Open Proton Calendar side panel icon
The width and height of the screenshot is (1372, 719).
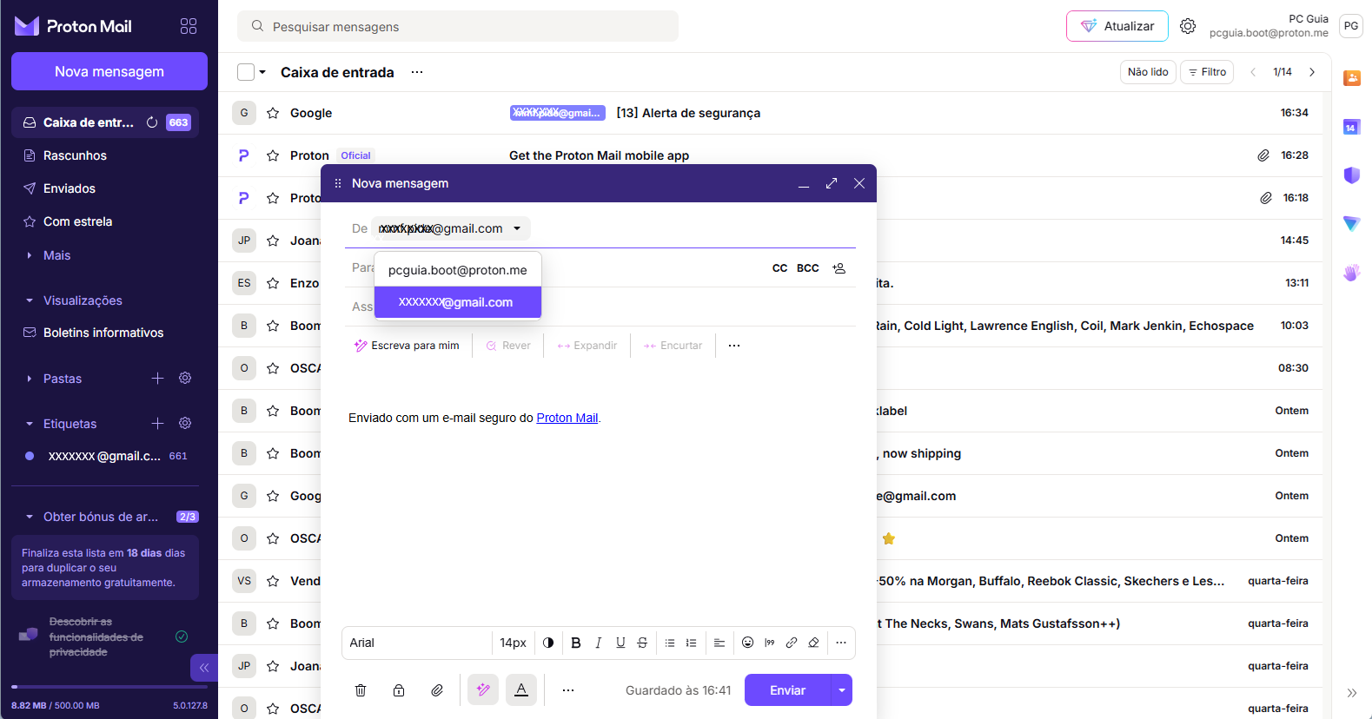click(1352, 128)
